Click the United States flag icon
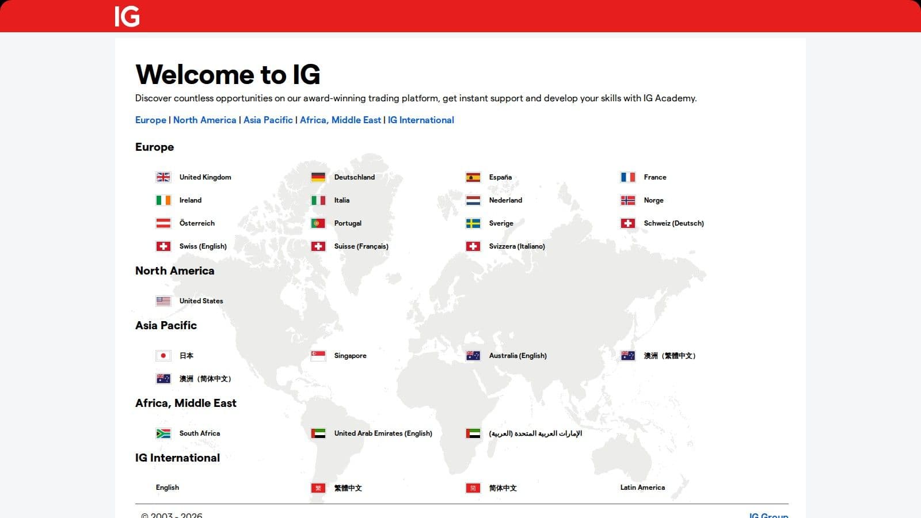 pyautogui.click(x=163, y=301)
